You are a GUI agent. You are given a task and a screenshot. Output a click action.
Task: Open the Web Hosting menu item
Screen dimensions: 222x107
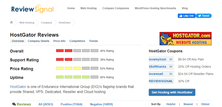(x=89, y=8)
